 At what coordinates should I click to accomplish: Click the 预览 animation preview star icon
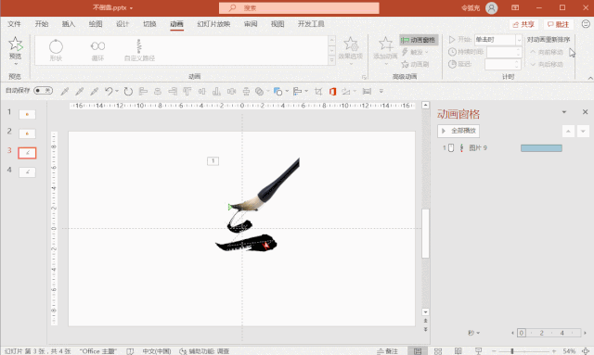pos(16,44)
